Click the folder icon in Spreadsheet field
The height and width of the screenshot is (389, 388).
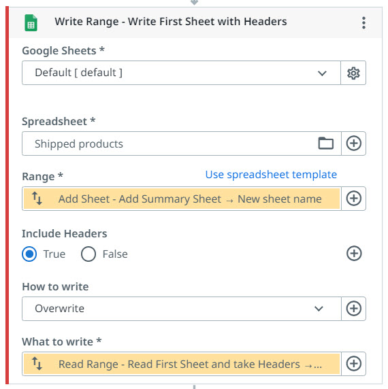[325, 143]
